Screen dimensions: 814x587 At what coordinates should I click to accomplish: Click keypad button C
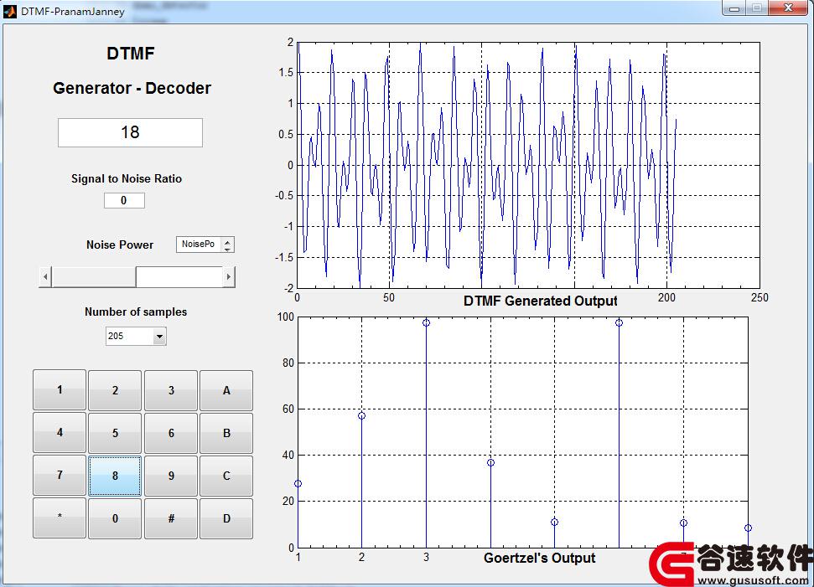(226, 476)
